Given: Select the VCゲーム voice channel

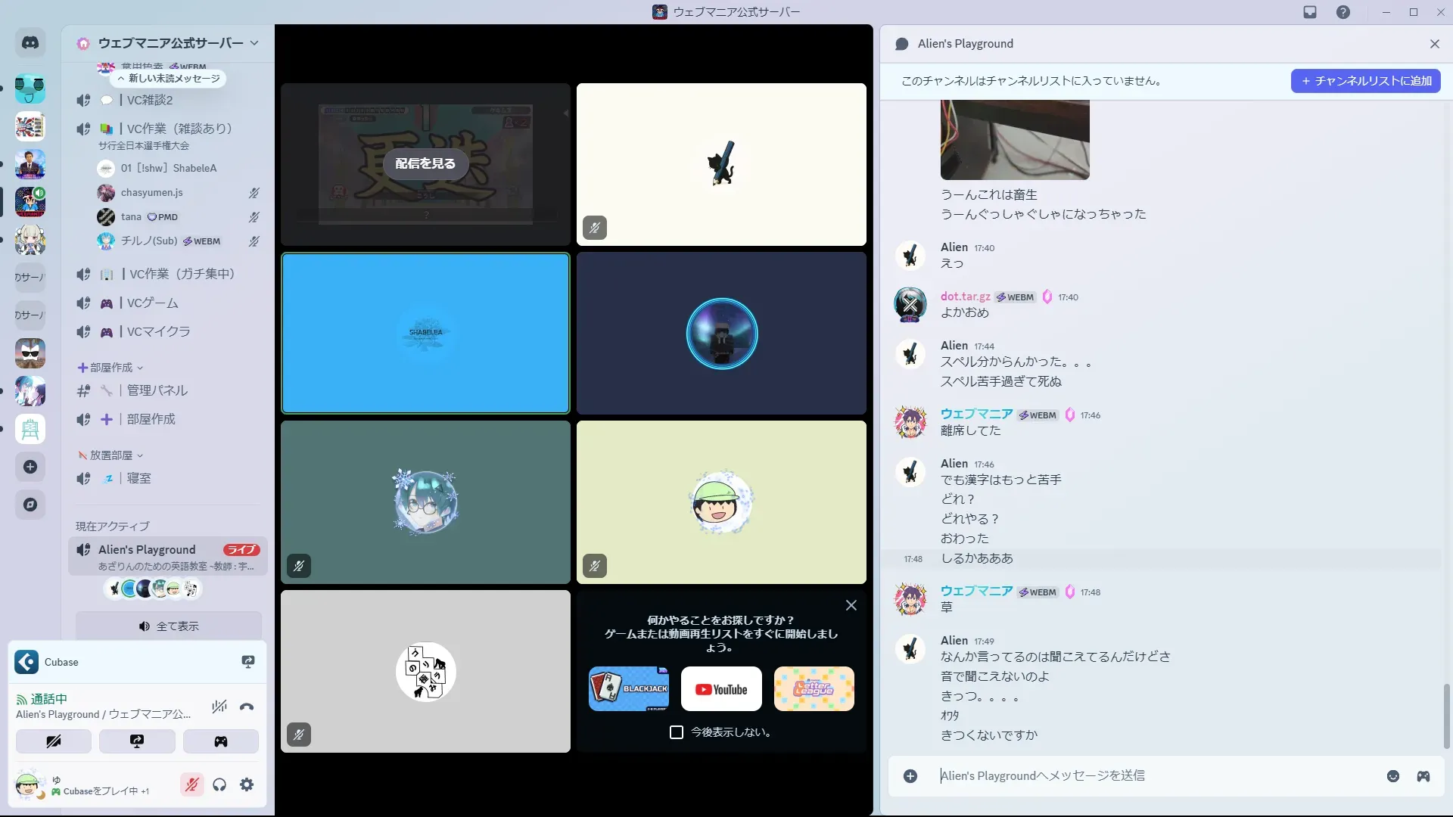Looking at the screenshot, I should pyautogui.click(x=153, y=303).
